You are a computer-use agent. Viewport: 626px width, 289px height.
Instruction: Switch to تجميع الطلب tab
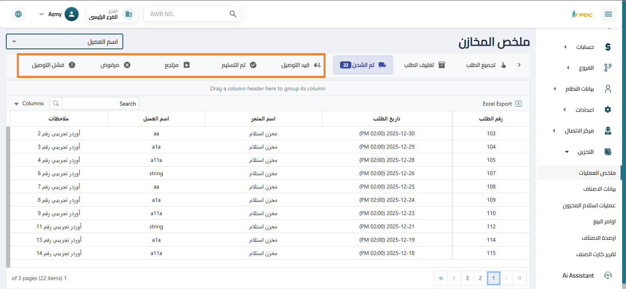pyautogui.click(x=486, y=65)
